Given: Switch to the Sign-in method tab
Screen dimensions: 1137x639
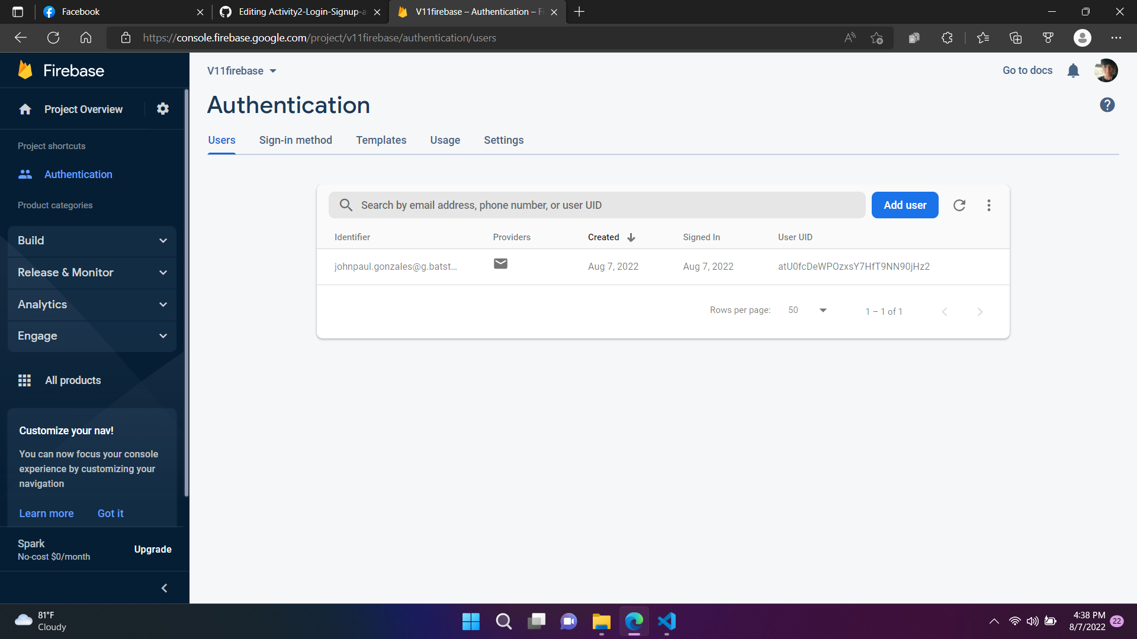Looking at the screenshot, I should click(x=295, y=140).
